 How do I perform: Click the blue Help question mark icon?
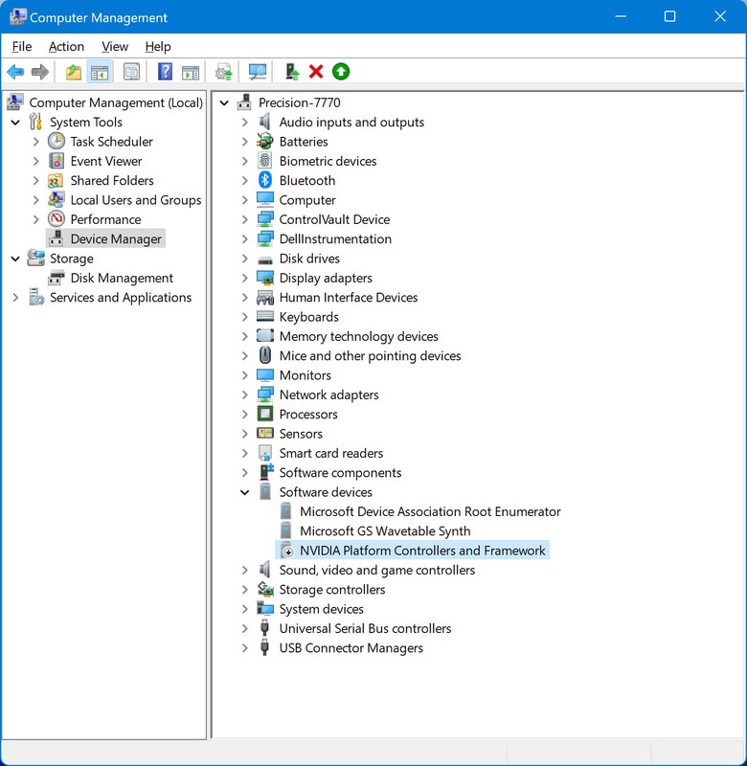click(165, 72)
